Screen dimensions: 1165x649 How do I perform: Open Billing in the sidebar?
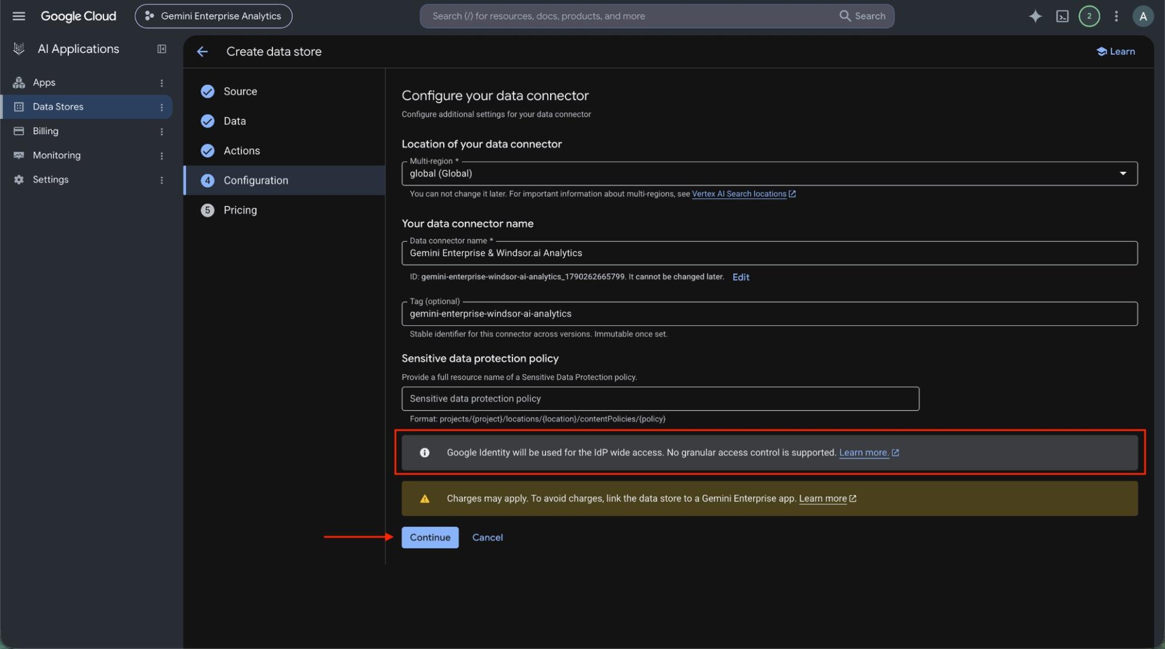click(x=45, y=131)
